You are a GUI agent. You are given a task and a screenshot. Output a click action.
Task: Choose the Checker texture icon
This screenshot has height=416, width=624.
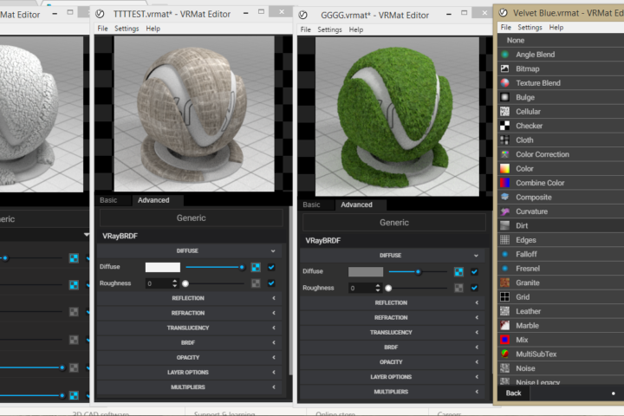click(x=504, y=126)
